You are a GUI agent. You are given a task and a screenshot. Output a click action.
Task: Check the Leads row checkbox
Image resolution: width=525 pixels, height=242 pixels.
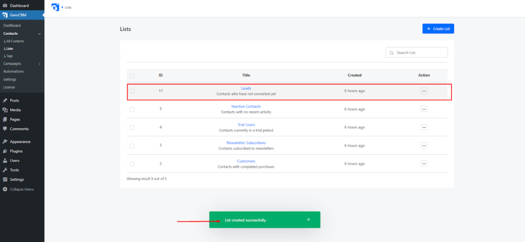click(132, 91)
